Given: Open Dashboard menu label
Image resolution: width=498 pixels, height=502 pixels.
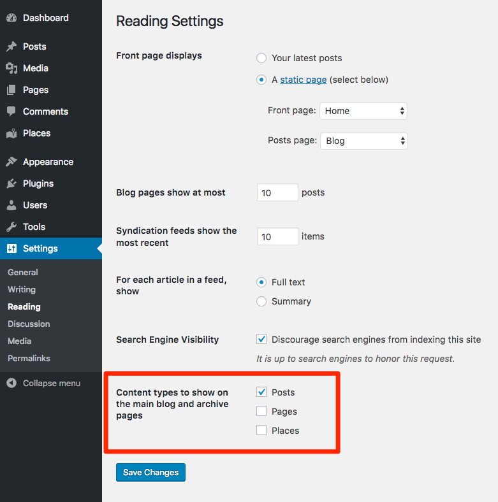Looking at the screenshot, I should coord(46,18).
